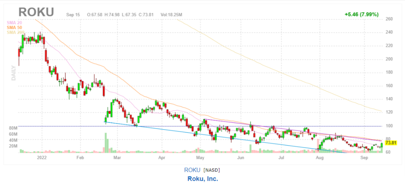The image size is (405, 183).
Task: Click the L:67.35 low price value
Action: (x=129, y=15)
